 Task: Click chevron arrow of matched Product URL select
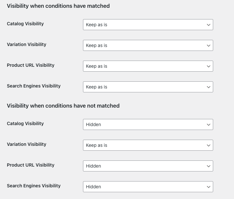pyautogui.click(x=209, y=66)
